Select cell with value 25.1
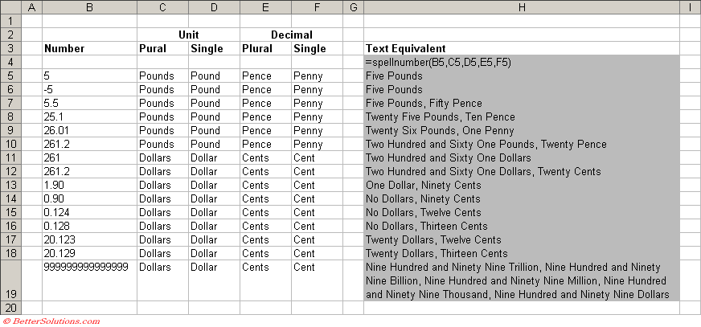701x327 pixels. point(88,116)
